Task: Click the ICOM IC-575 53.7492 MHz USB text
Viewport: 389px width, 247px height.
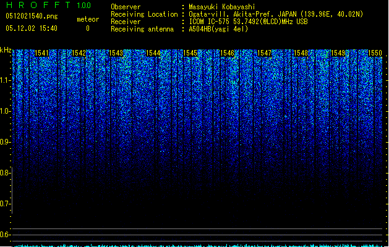Action: [x=249, y=22]
